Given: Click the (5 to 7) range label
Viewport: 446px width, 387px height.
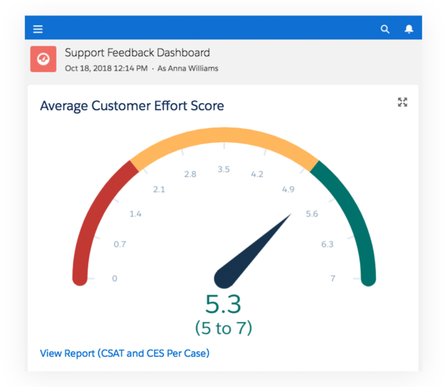Looking at the screenshot, I should point(223,328).
